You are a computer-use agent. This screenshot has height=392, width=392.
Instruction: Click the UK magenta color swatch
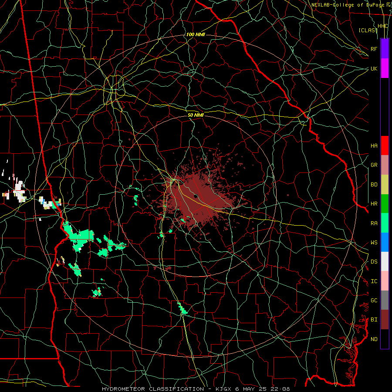coord(385,68)
